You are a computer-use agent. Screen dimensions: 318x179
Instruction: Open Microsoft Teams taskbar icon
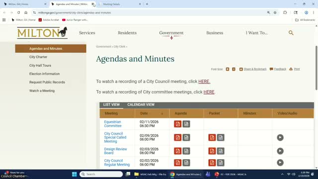coord(208,174)
